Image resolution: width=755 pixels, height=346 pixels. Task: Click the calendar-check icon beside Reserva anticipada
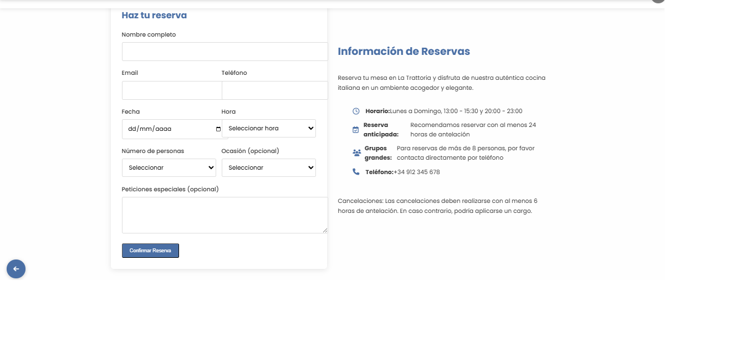(x=356, y=130)
